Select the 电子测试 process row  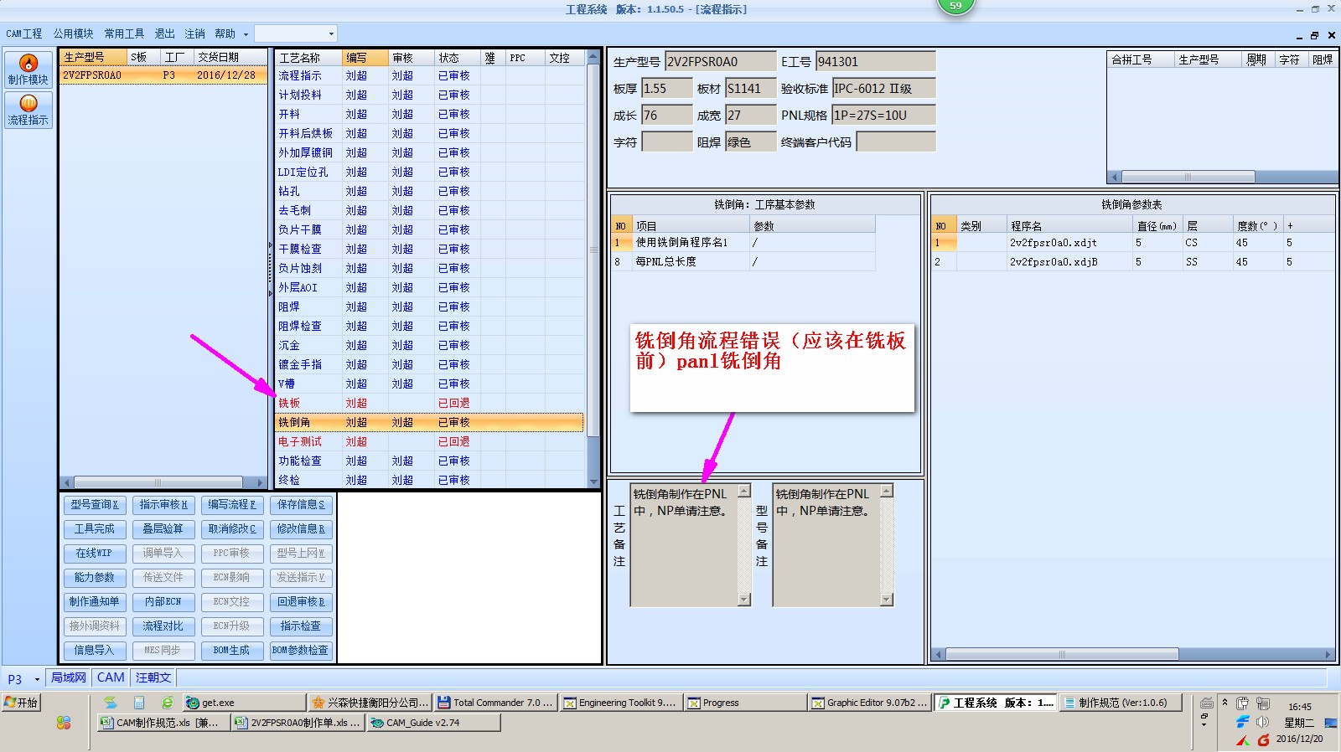(x=430, y=441)
